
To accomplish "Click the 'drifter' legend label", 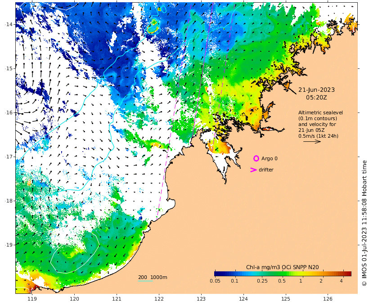I will click(266, 170).
